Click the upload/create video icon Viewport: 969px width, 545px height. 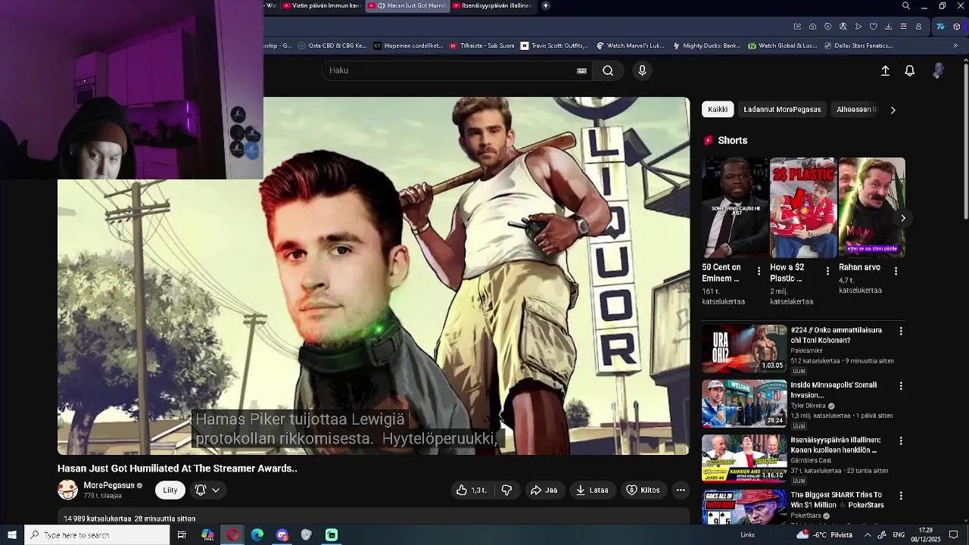coord(885,70)
